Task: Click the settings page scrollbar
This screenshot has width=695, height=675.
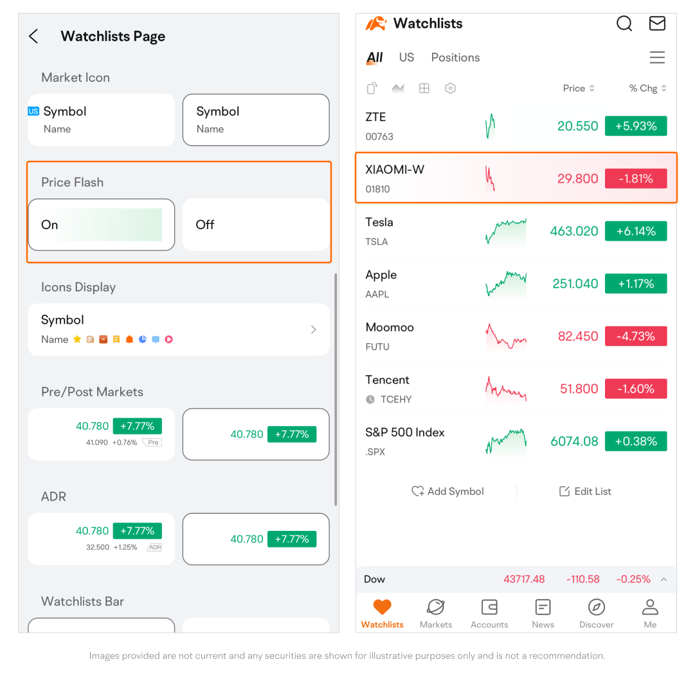Action: click(336, 389)
